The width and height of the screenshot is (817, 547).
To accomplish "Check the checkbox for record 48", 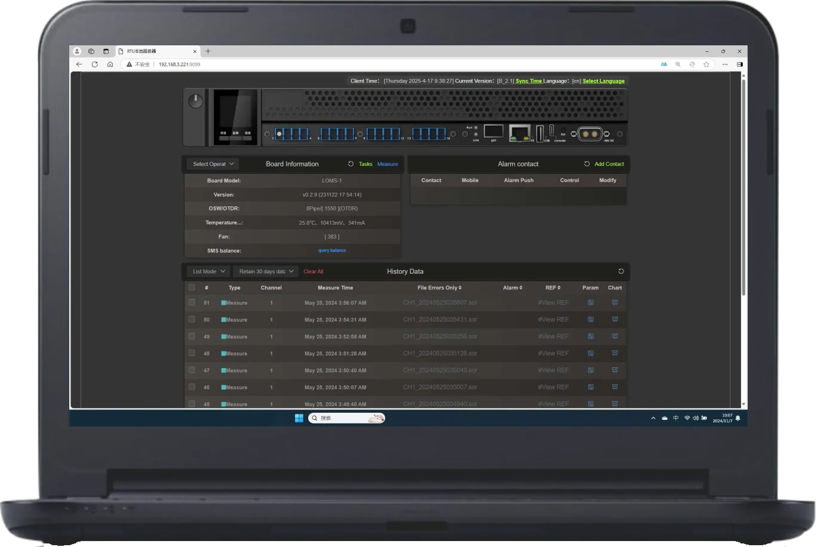I will click(192, 353).
